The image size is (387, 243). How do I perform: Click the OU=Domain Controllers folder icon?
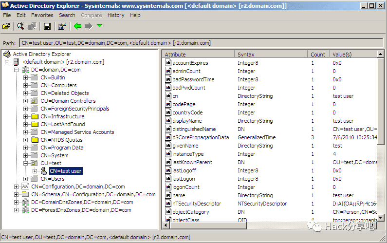(x=34, y=101)
